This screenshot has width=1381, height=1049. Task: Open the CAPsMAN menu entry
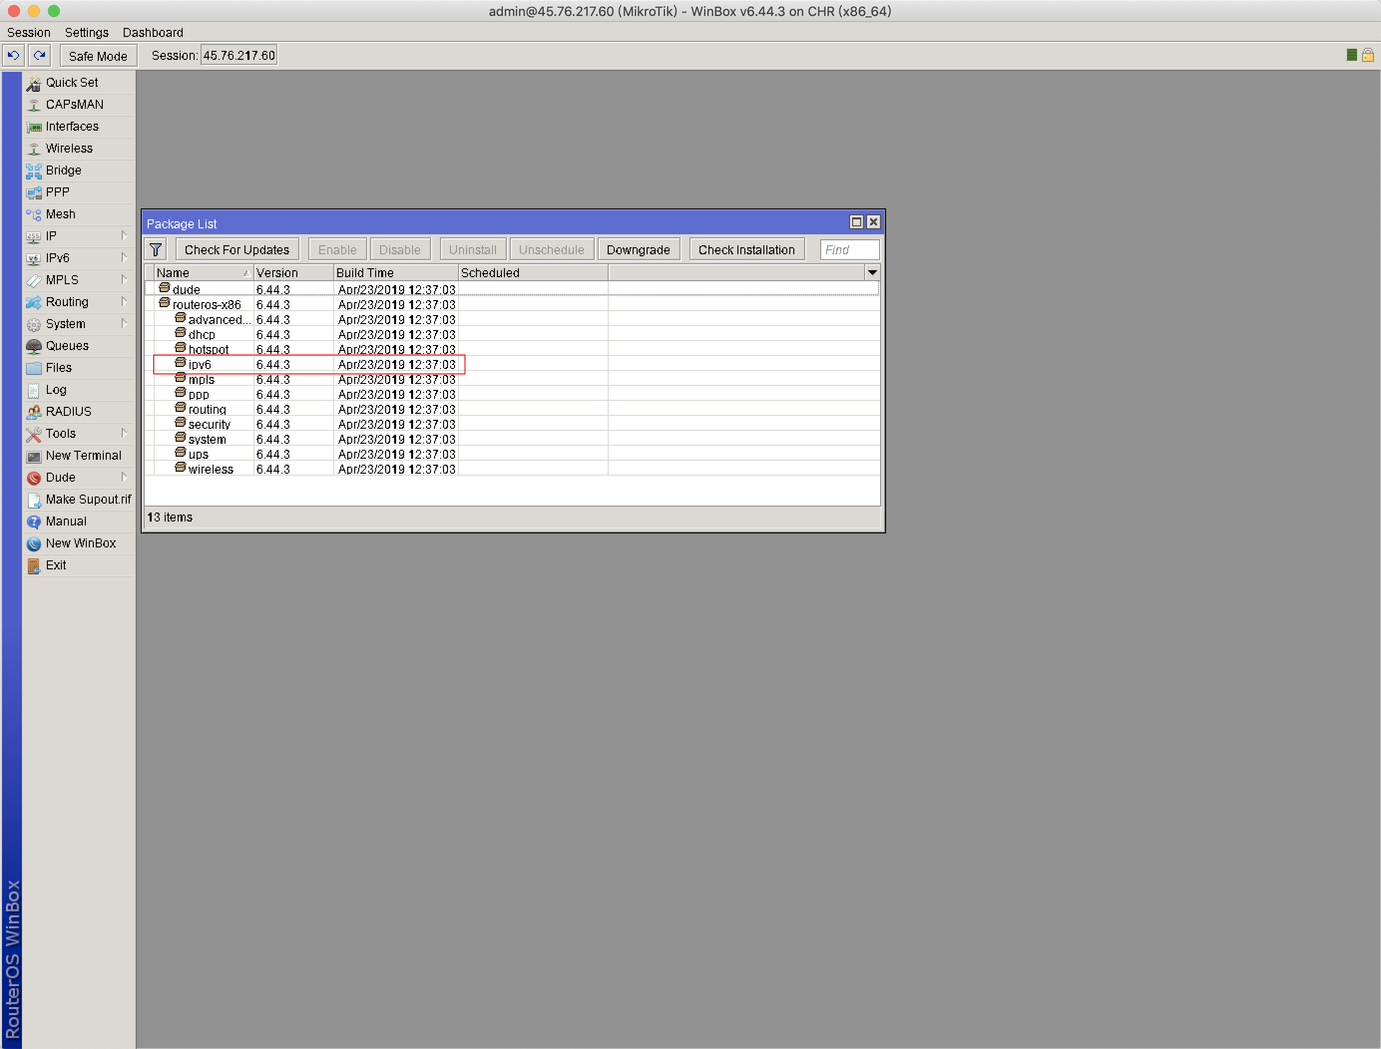pos(79,104)
